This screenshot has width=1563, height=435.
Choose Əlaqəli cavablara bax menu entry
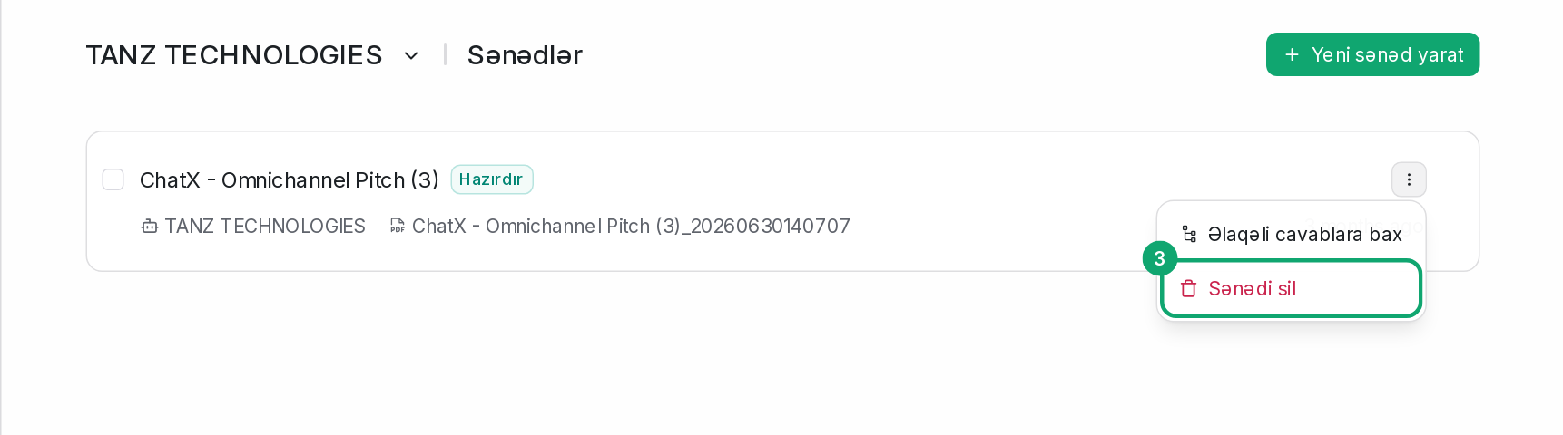coord(1291,234)
